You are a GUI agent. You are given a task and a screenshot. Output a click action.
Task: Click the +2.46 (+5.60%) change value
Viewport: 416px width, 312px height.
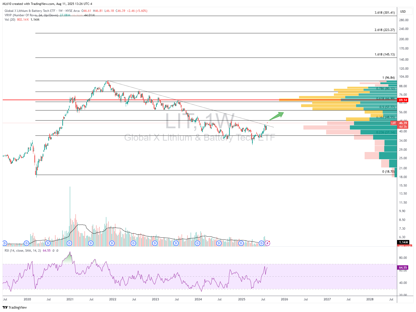(x=137, y=11)
